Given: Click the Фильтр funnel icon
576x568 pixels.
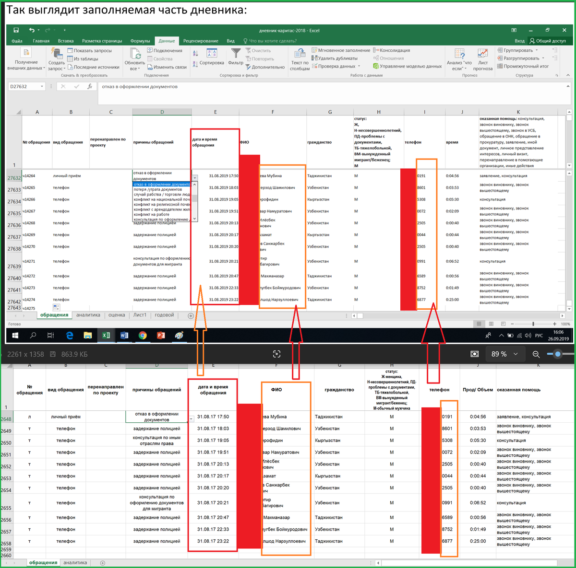Looking at the screenshot, I should (236, 53).
